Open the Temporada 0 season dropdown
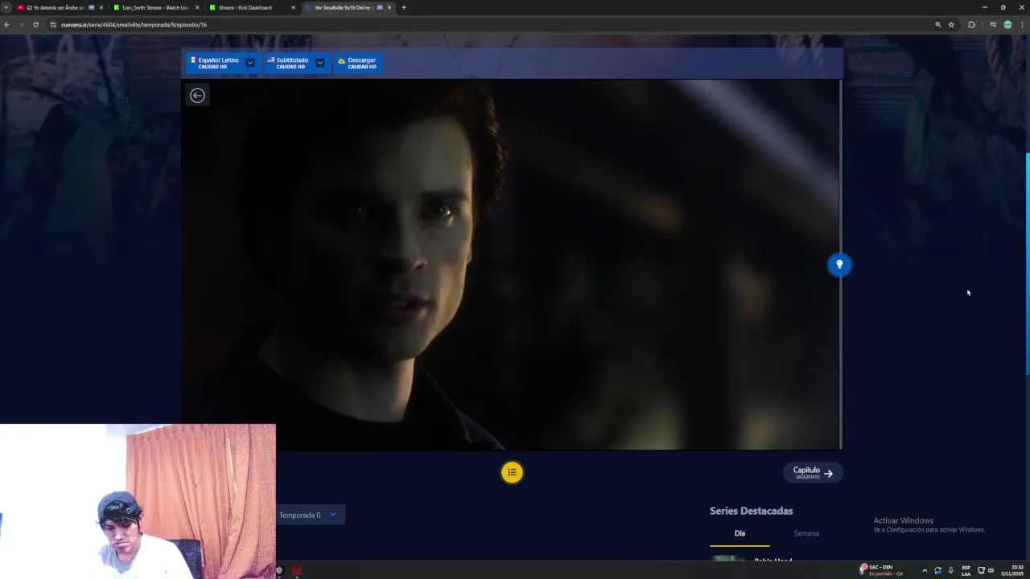This screenshot has height=579, width=1030. (311, 515)
